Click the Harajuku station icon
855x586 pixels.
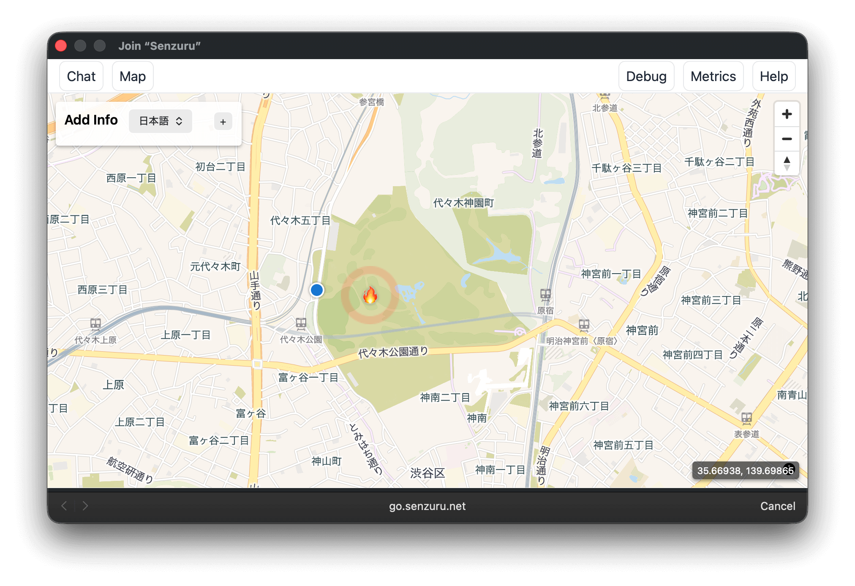(x=545, y=294)
